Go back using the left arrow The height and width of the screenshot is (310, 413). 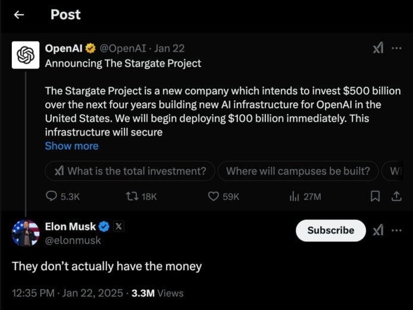point(19,15)
